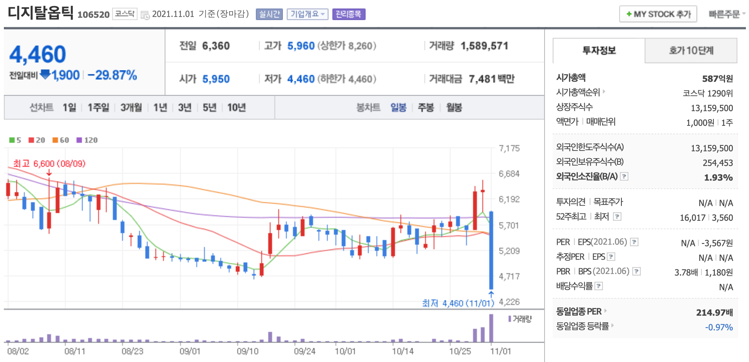The width and height of the screenshot is (749, 362).
Task: Click the 외국인소진율 value 1.93%
Action: (x=718, y=178)
